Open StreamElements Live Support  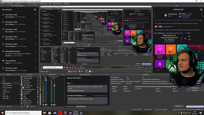click(x=195, y=106)
